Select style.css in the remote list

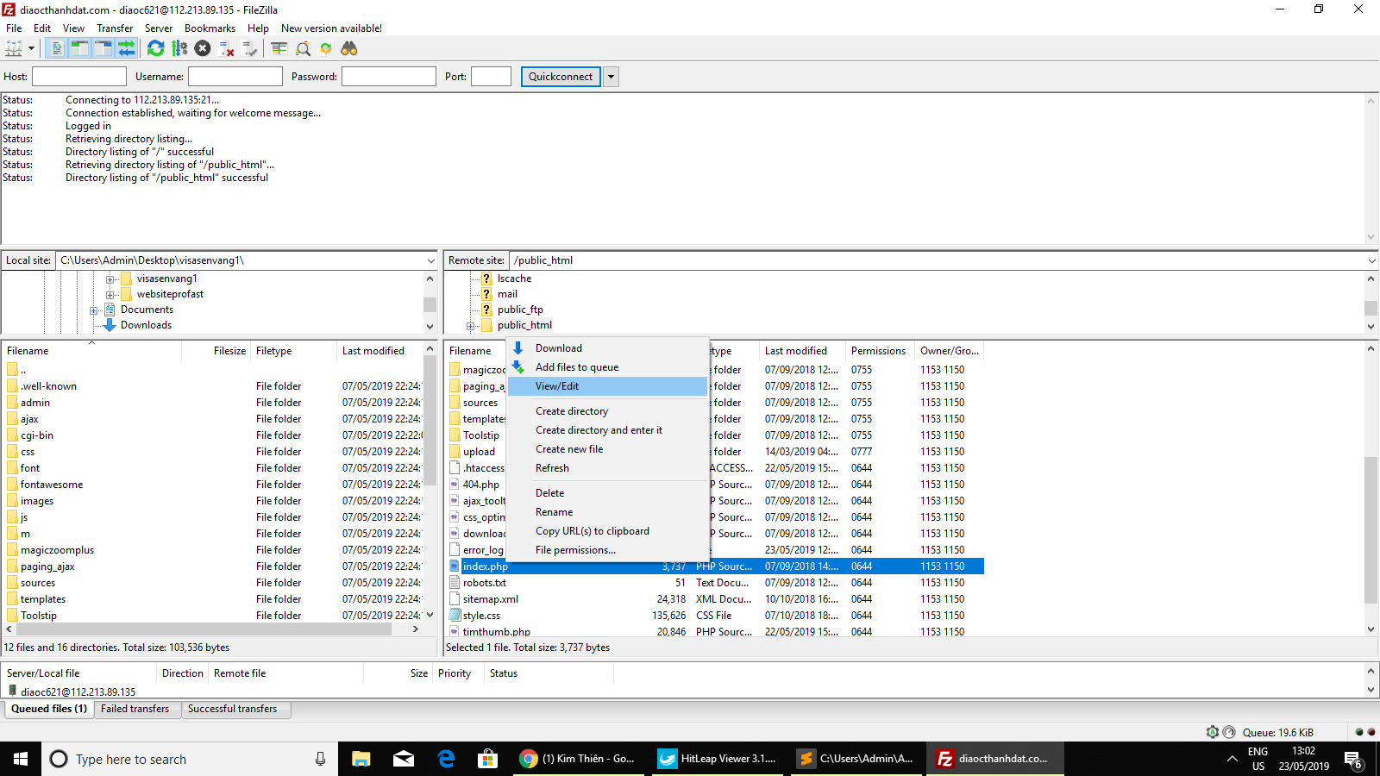[x=481, y=616]
